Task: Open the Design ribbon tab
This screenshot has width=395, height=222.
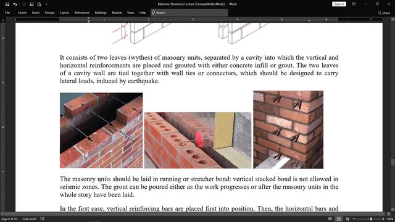Action: point(49,12)
